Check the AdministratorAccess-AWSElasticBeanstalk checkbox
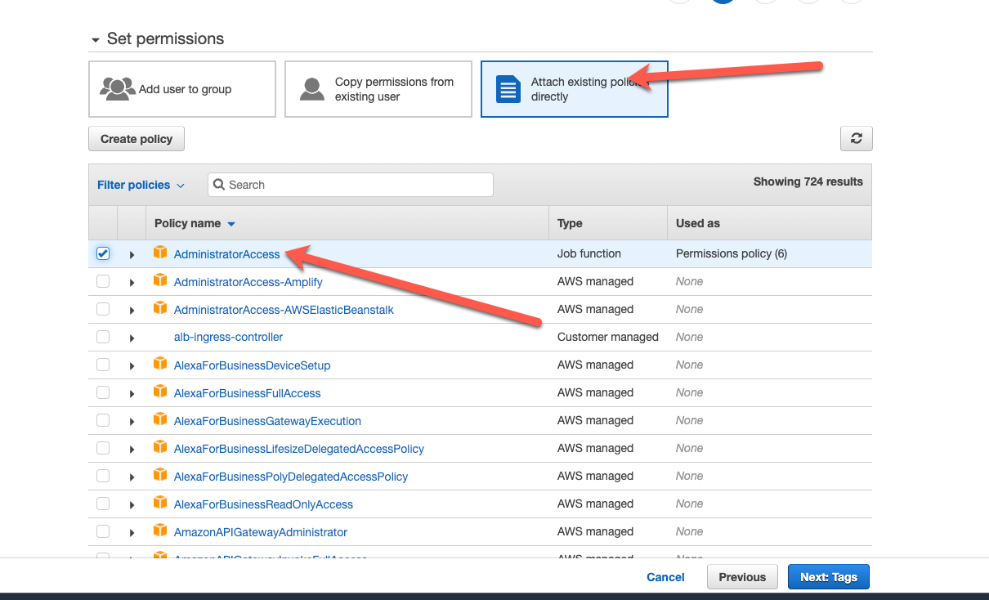 point(103,309)
